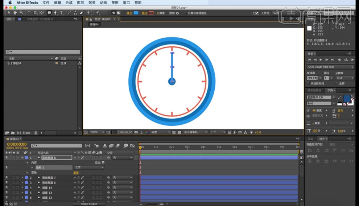Hide layer 形状图层 7 with eye toggle
The image size is (359, 206).
[7, 177]
